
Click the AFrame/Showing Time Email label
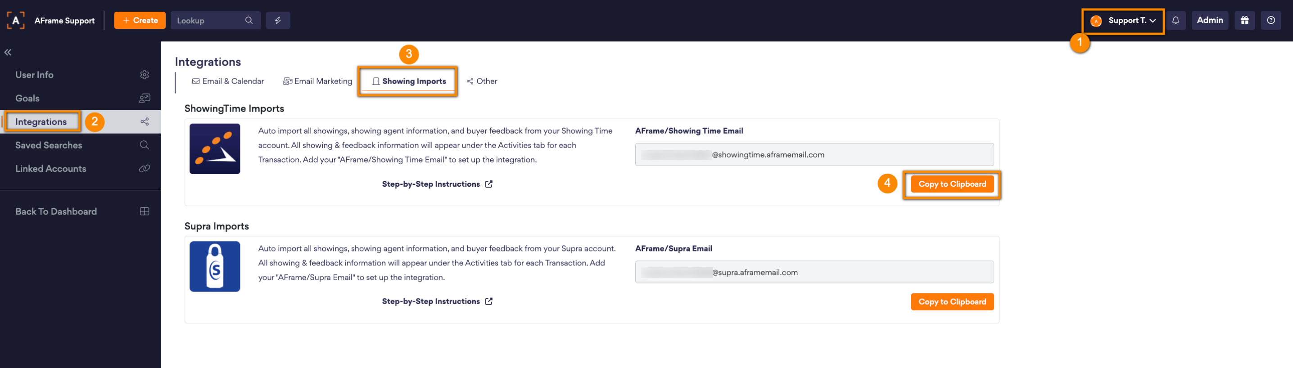(689, 131)
